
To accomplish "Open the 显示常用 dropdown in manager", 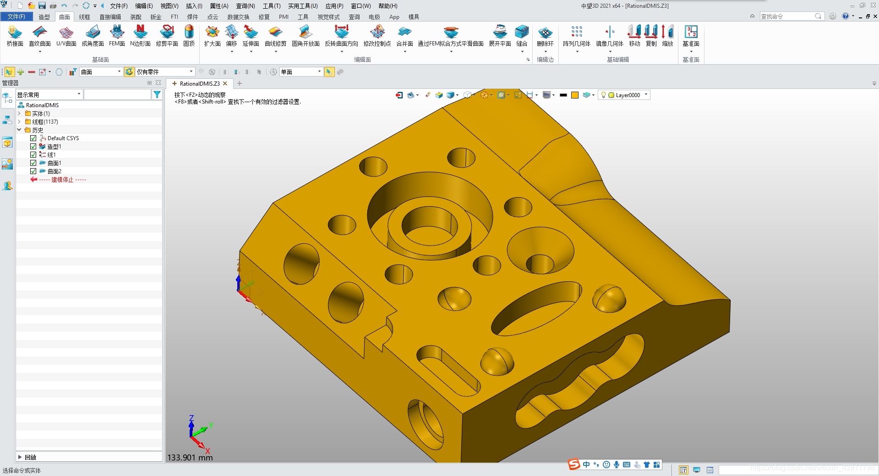I will click(49, 94).
